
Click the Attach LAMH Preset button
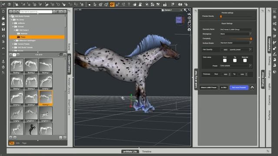tap(208, 88)
